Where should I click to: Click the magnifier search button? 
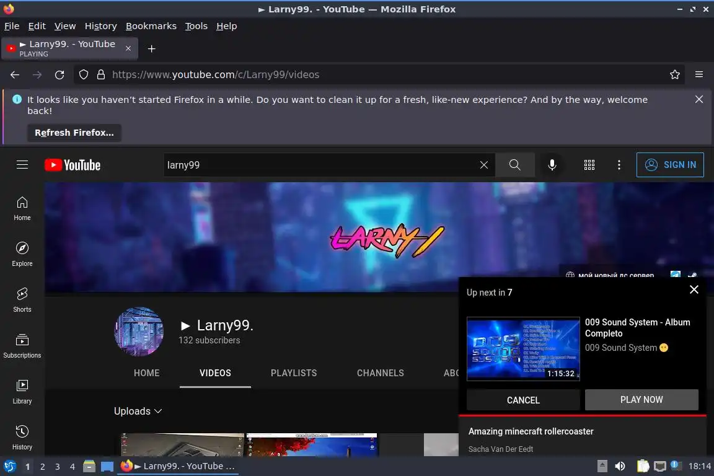(x=514, y=165)
